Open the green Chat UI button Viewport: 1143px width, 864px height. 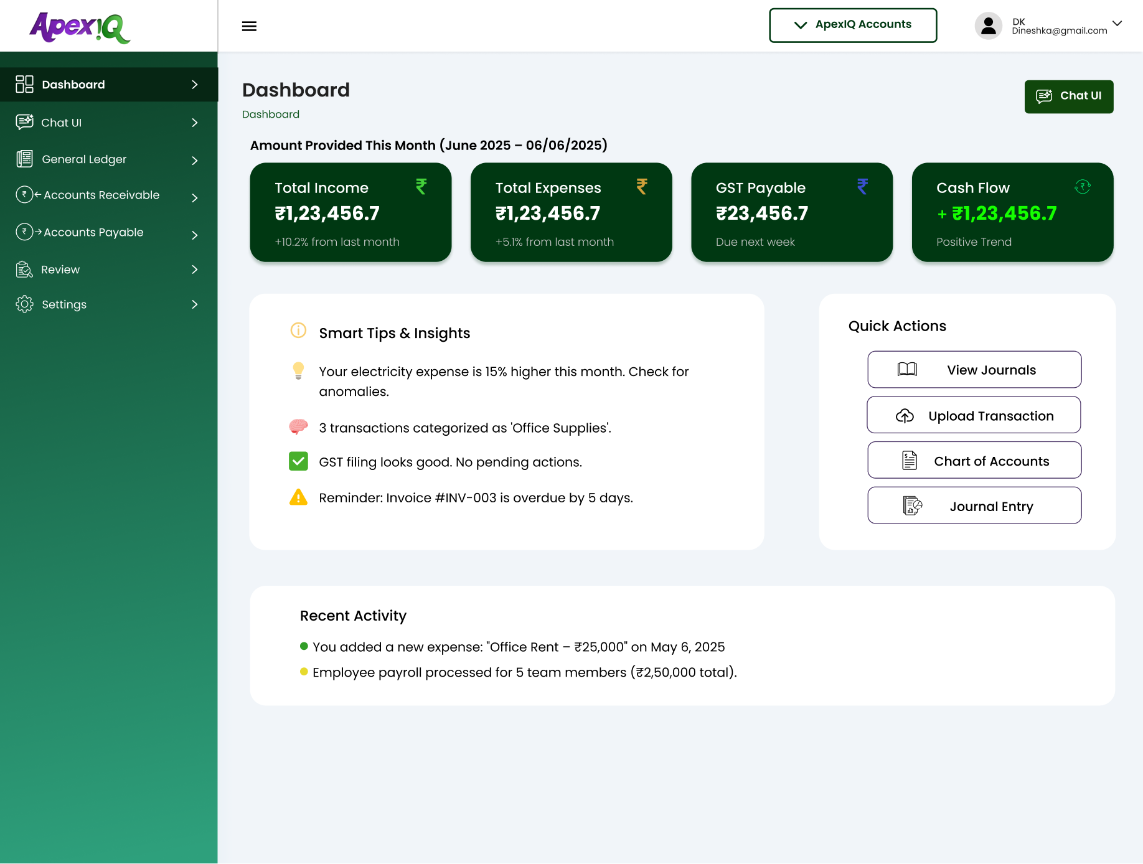(1068, 96)
